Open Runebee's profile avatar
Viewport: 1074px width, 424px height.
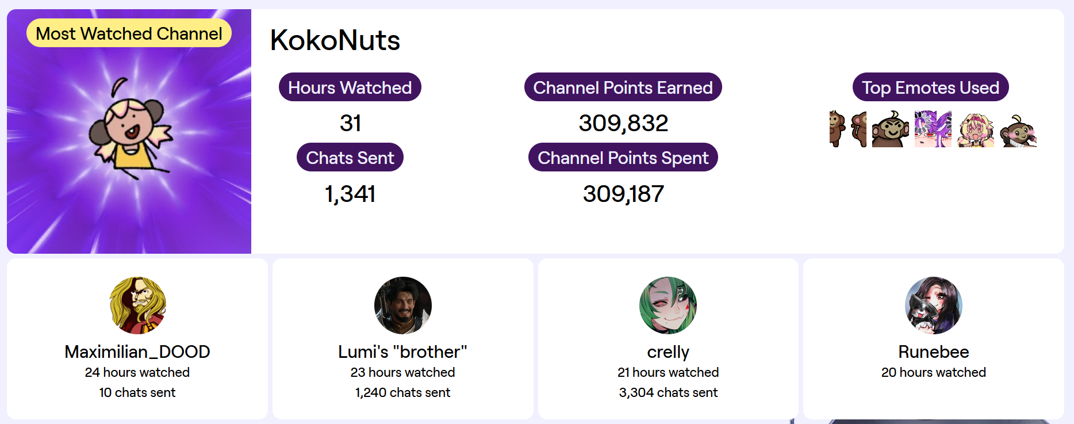point(934,305)
